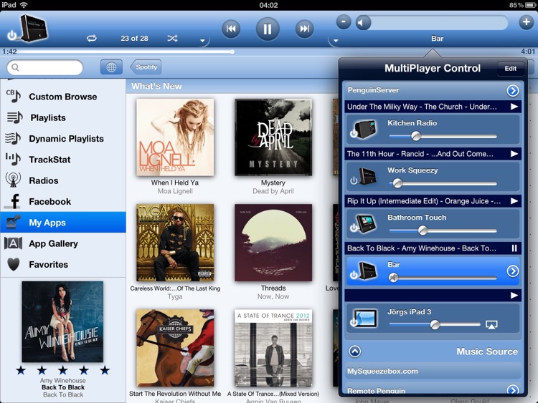
Task: Adjust Work Squeezy volume slider
Action: (x=443, y=183)
